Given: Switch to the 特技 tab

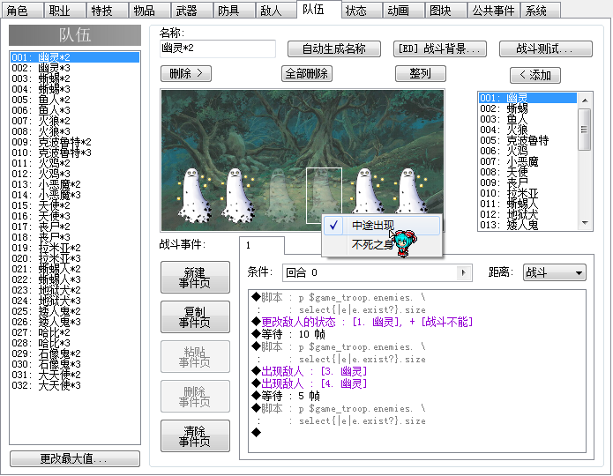Looking at the screenshot, I should click(107, 11).
